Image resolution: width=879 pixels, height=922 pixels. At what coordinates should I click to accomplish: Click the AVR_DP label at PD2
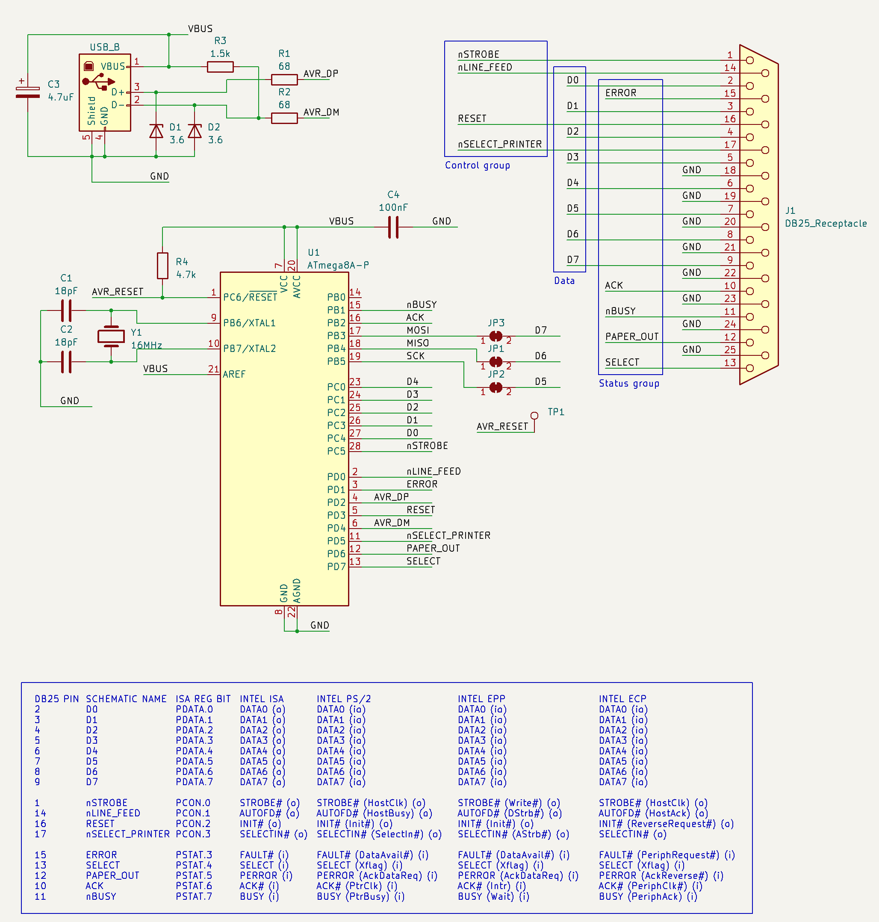point(391,497)
